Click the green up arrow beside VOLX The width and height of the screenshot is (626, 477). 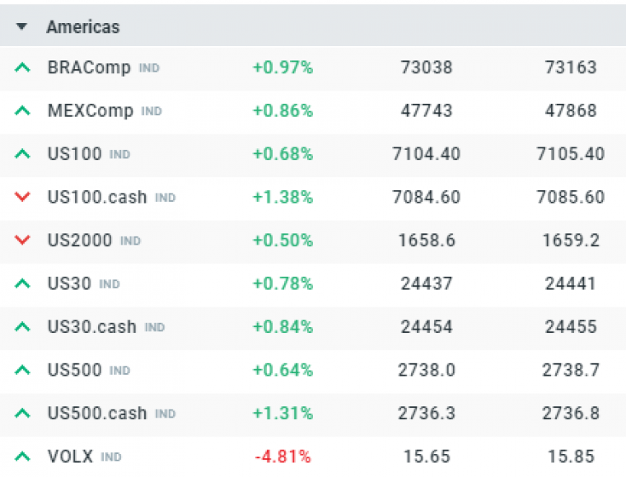(x=22, y=456)
